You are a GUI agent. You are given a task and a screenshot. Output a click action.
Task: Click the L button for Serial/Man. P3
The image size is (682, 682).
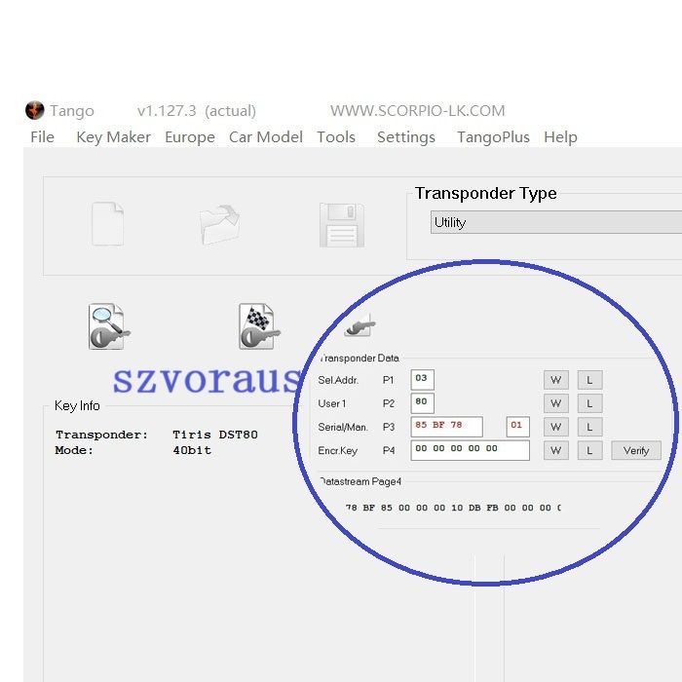point(589,427)
